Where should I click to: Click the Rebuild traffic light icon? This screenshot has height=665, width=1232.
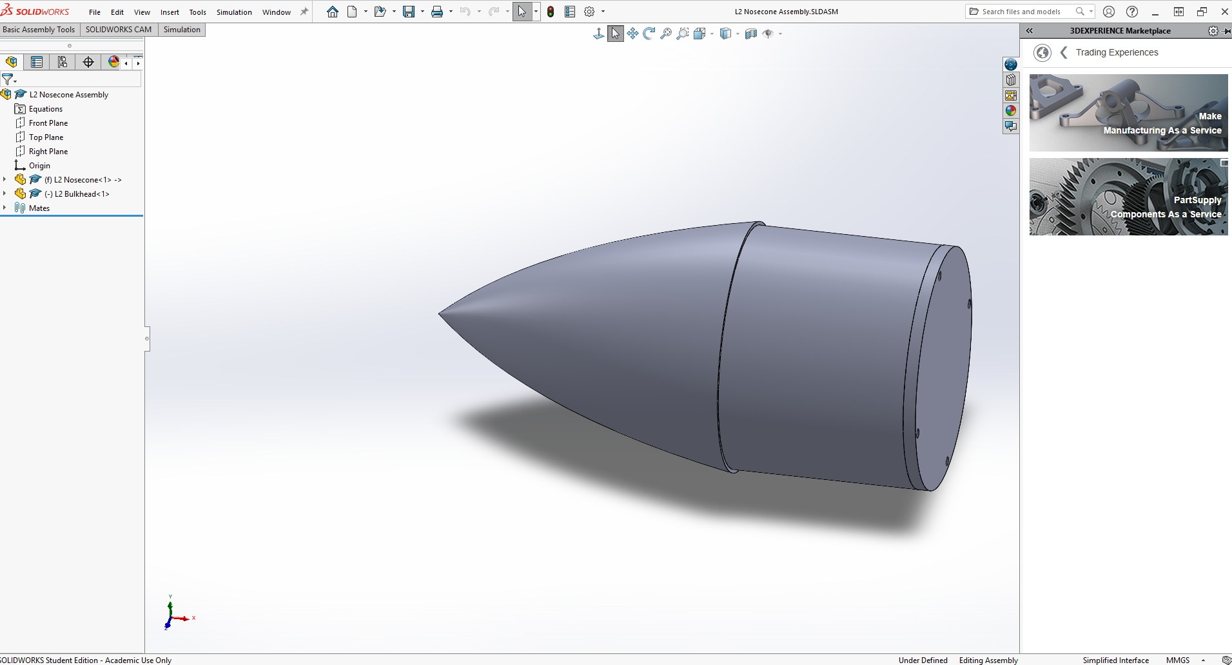pos(551,12)
